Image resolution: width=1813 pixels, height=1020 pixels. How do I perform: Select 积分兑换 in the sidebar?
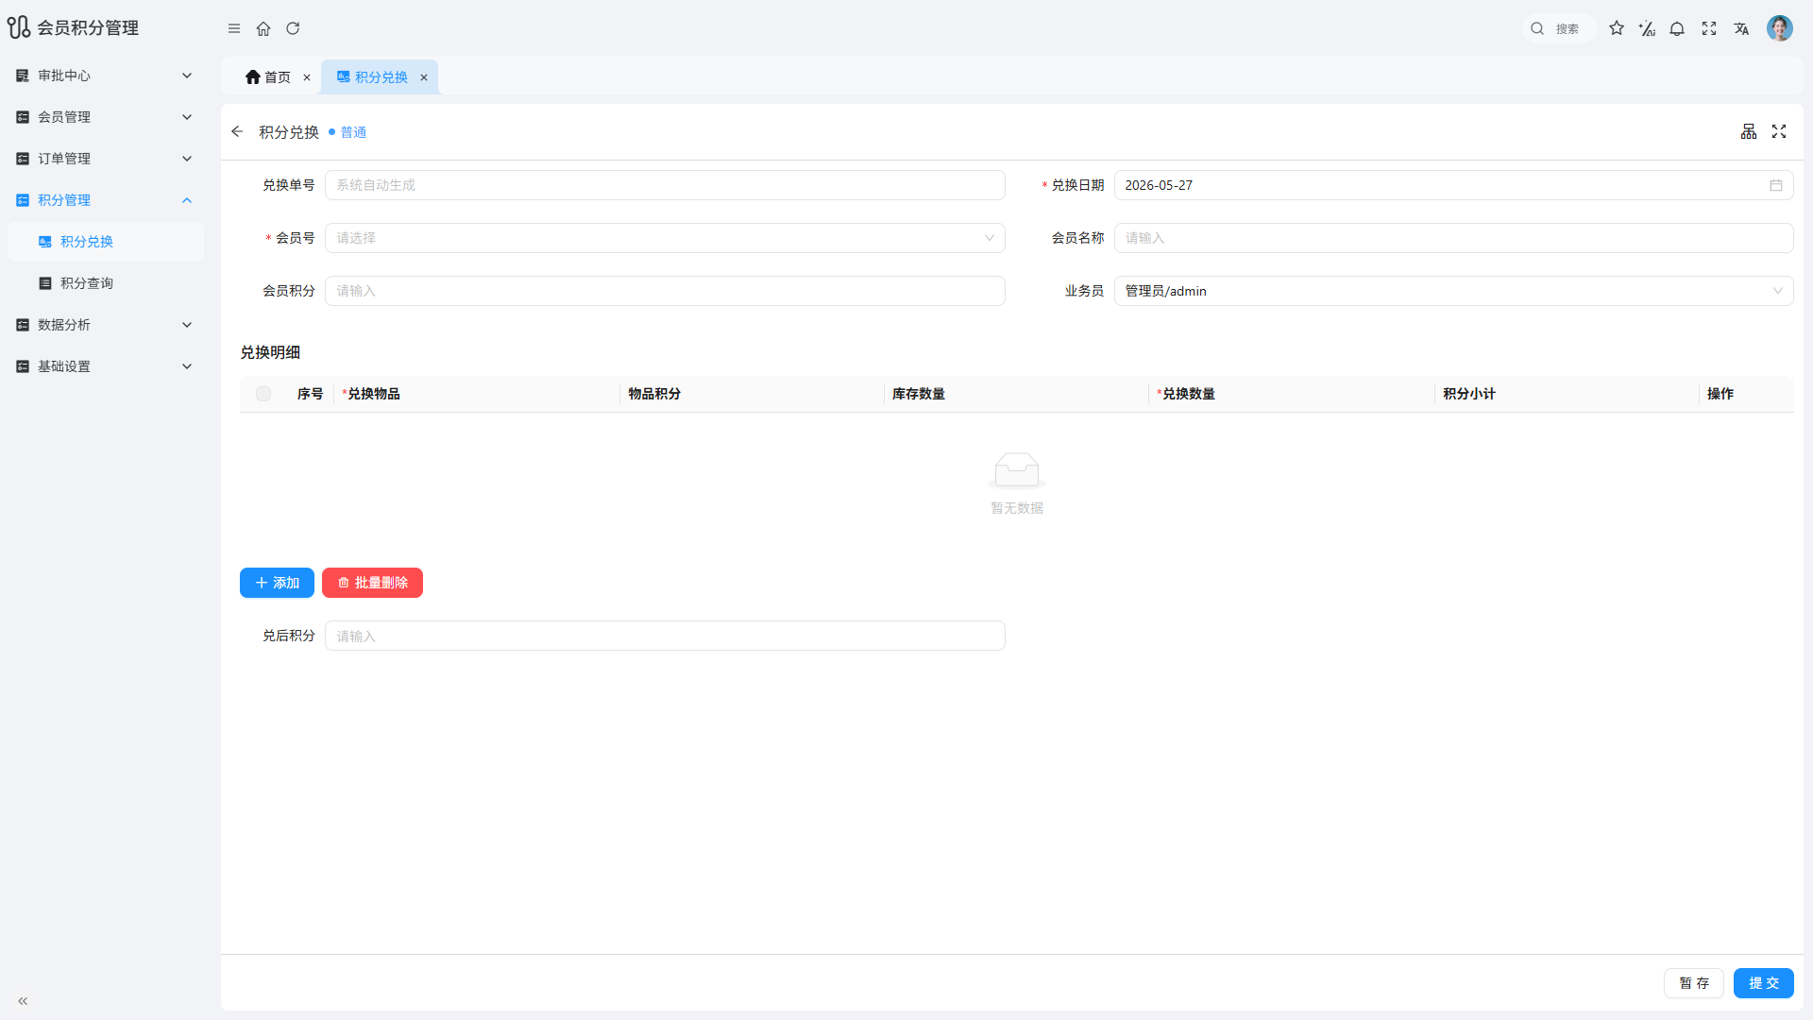[106, 242]
